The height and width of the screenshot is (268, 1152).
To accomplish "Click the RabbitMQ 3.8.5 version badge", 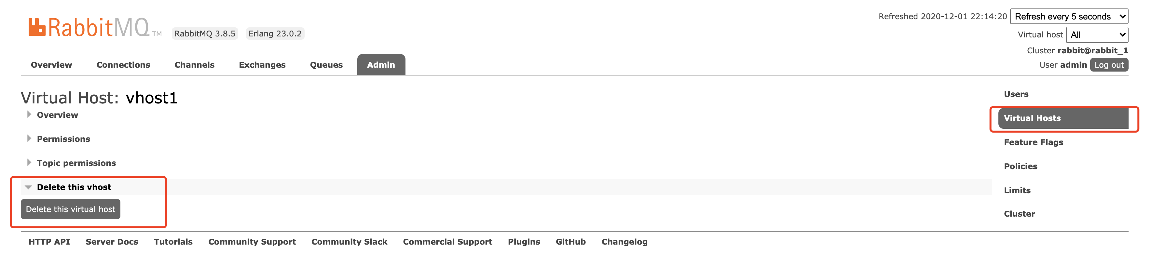I will pos(205,33).
